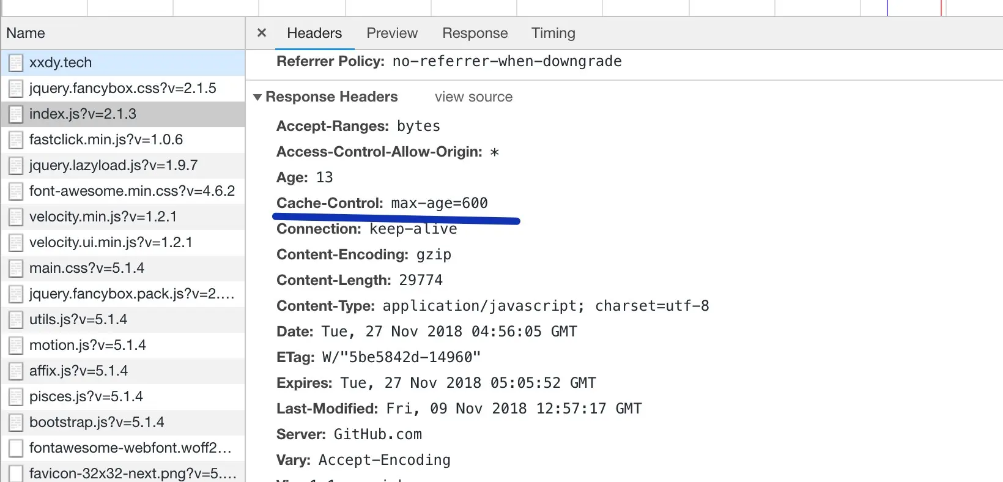Click the red marker on timeline
The width and height of the screenshot is (1003, 482).
click(x=941, y=7)
